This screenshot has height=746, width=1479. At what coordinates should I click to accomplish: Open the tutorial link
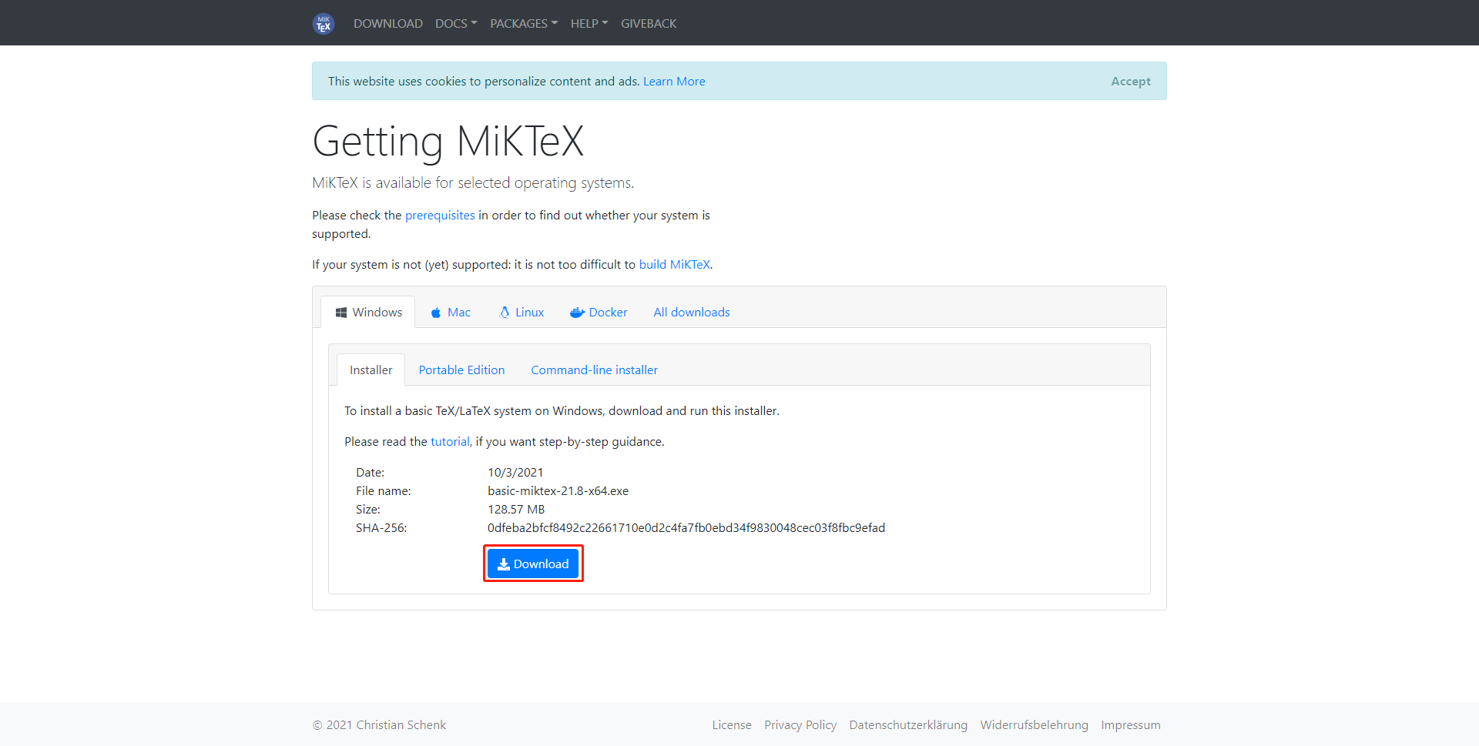pos(450,441)
